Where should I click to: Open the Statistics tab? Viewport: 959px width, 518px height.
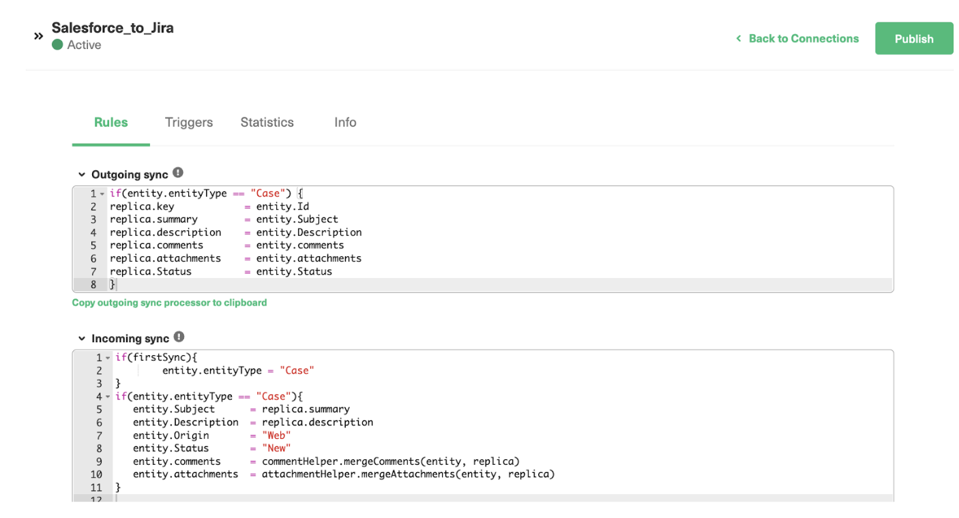point(267,122)
